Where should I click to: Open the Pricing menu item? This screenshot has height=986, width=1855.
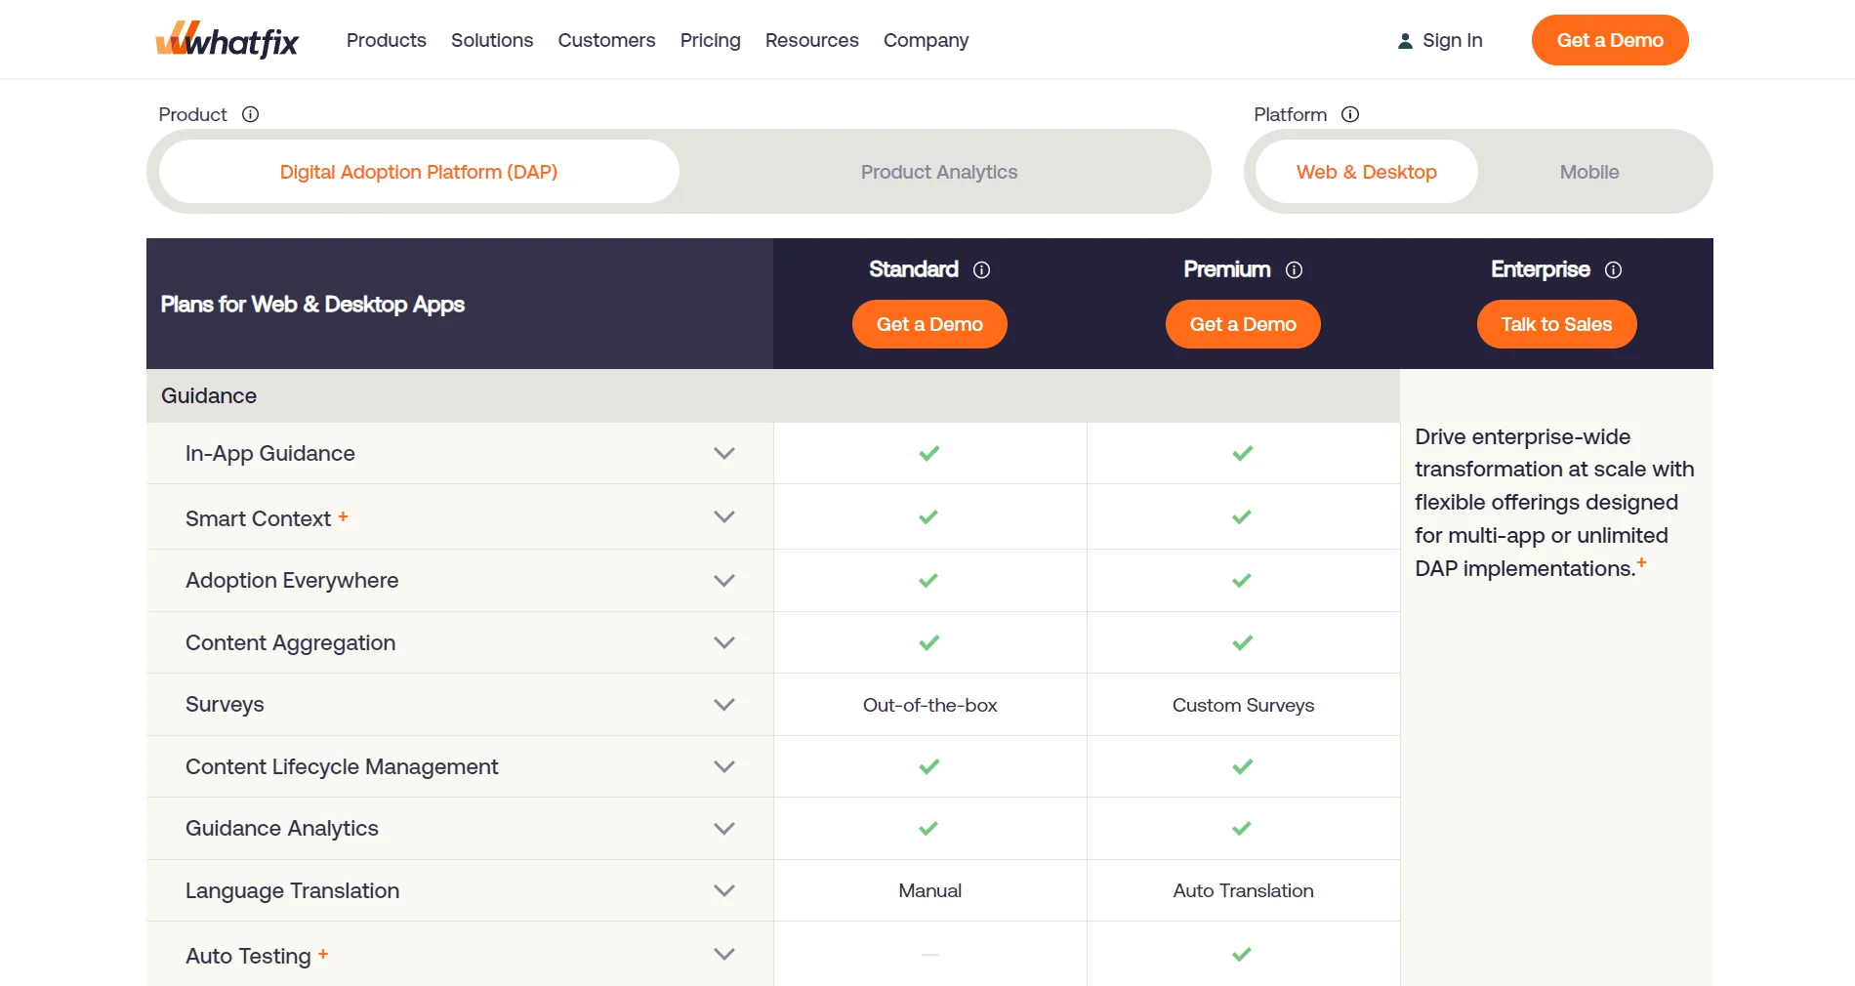(x=710, y=40)
